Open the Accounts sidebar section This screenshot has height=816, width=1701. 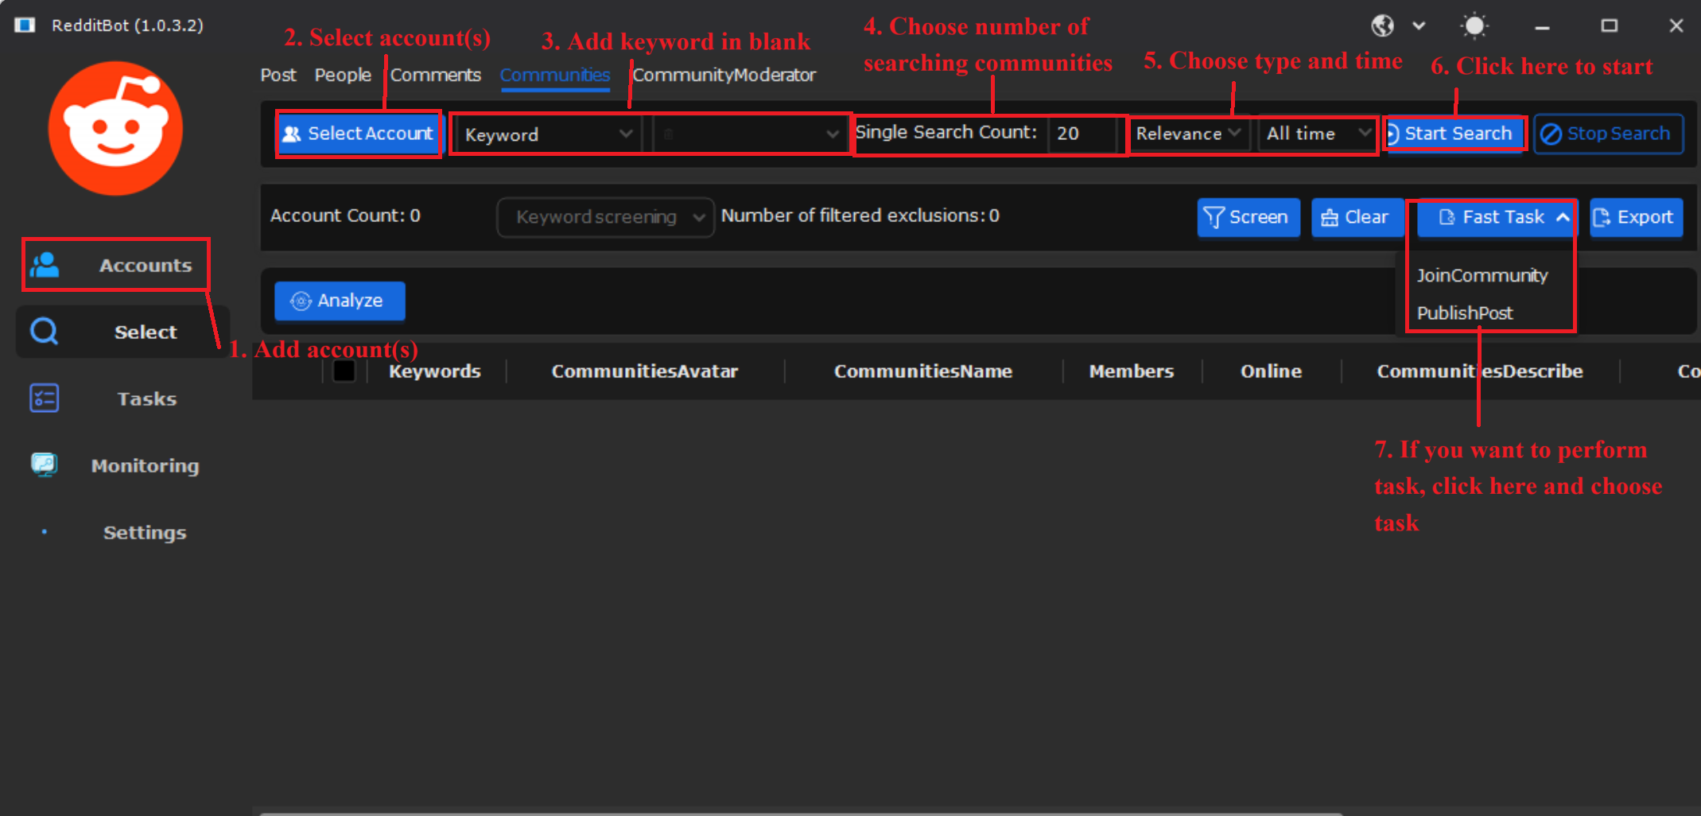tap(116, 265)
